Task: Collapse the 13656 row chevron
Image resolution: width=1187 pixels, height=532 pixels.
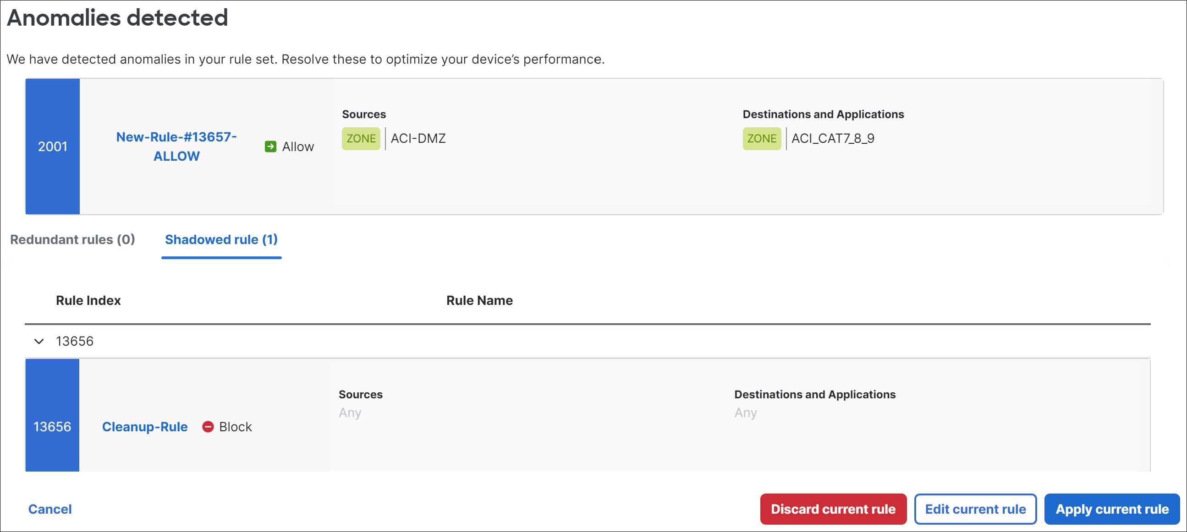Action: click(39, 341)
